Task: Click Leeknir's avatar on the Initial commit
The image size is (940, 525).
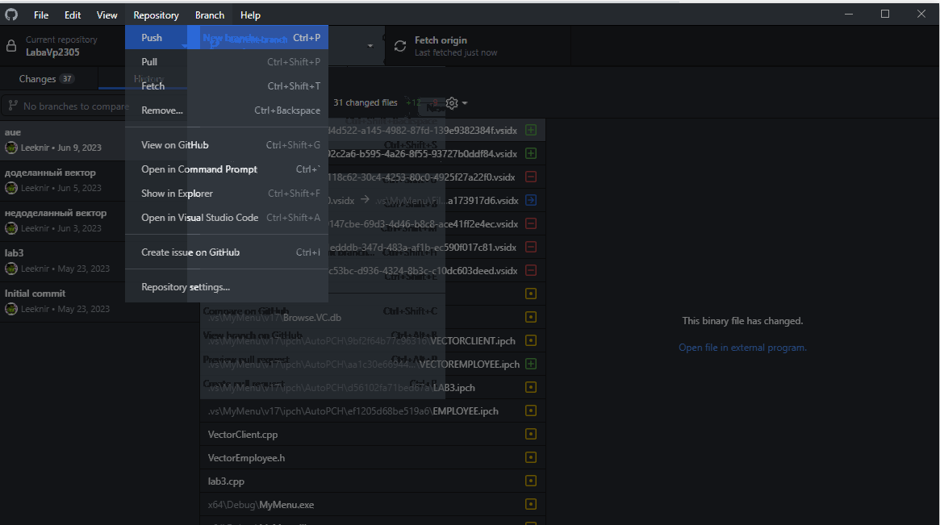Action: 11,308
